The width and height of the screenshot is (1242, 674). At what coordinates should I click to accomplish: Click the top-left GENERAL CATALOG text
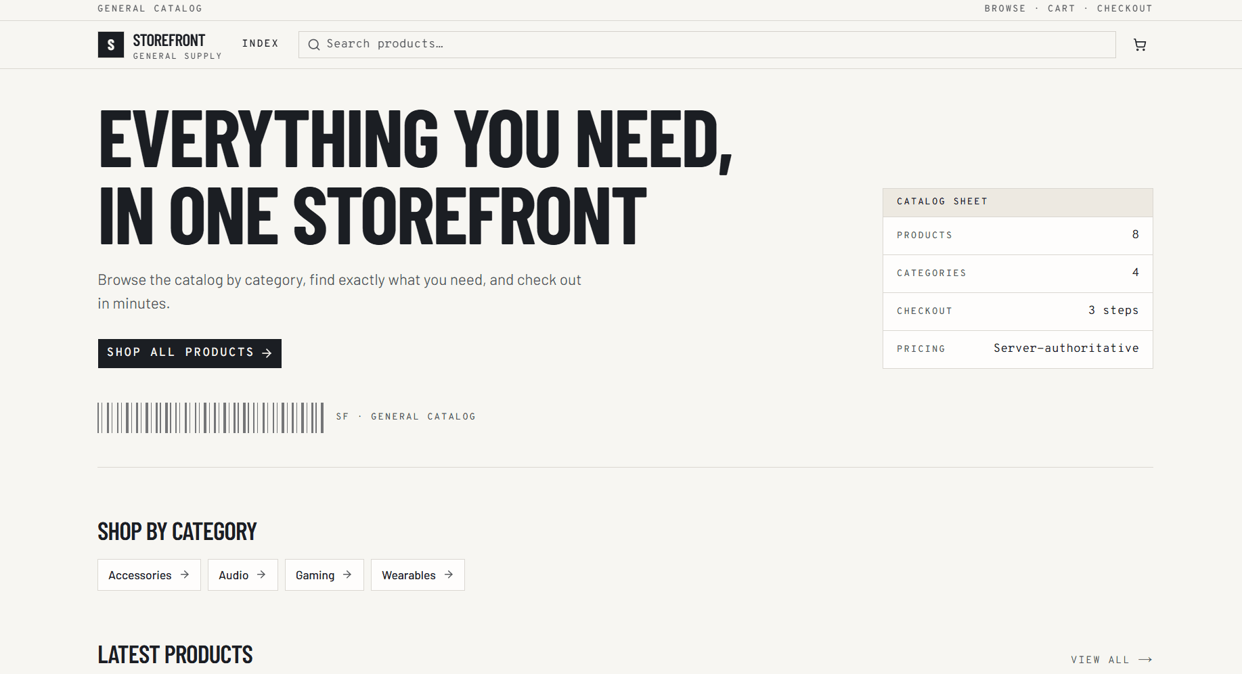coord(150,9)
